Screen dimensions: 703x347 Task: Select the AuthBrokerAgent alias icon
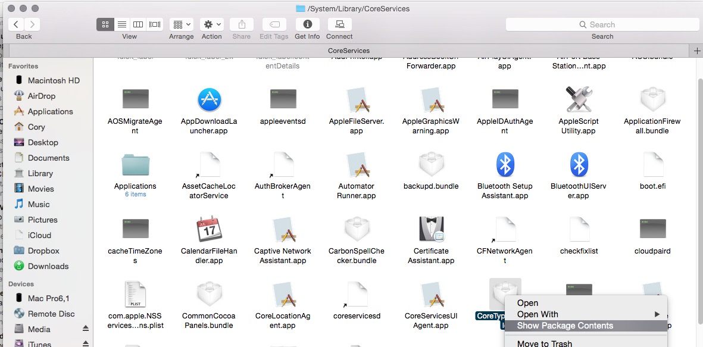pos(283,164)
